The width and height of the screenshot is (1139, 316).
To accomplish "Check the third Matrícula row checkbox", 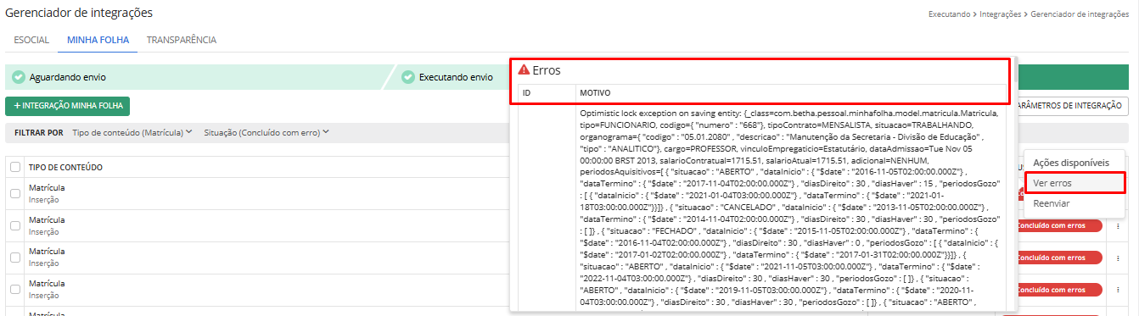I will point(15,257).
